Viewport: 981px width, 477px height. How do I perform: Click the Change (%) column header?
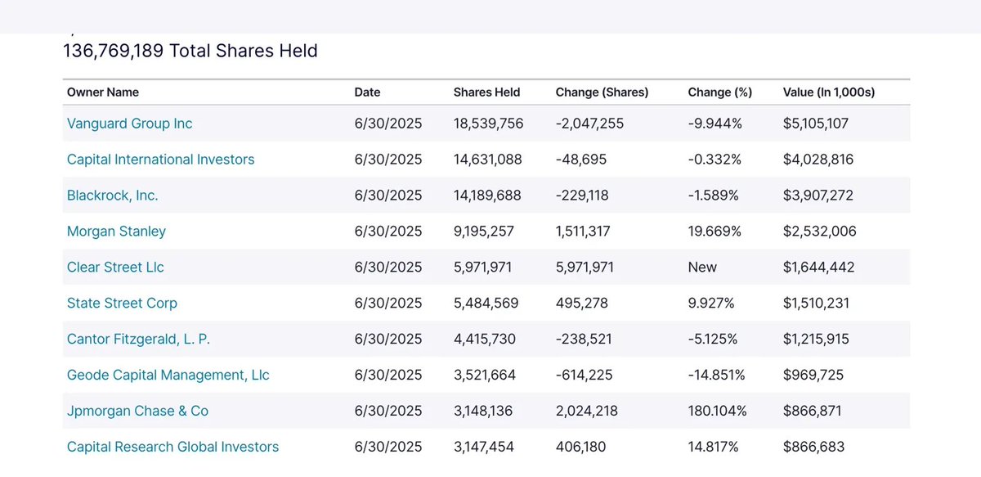click(x=720, y=92)
